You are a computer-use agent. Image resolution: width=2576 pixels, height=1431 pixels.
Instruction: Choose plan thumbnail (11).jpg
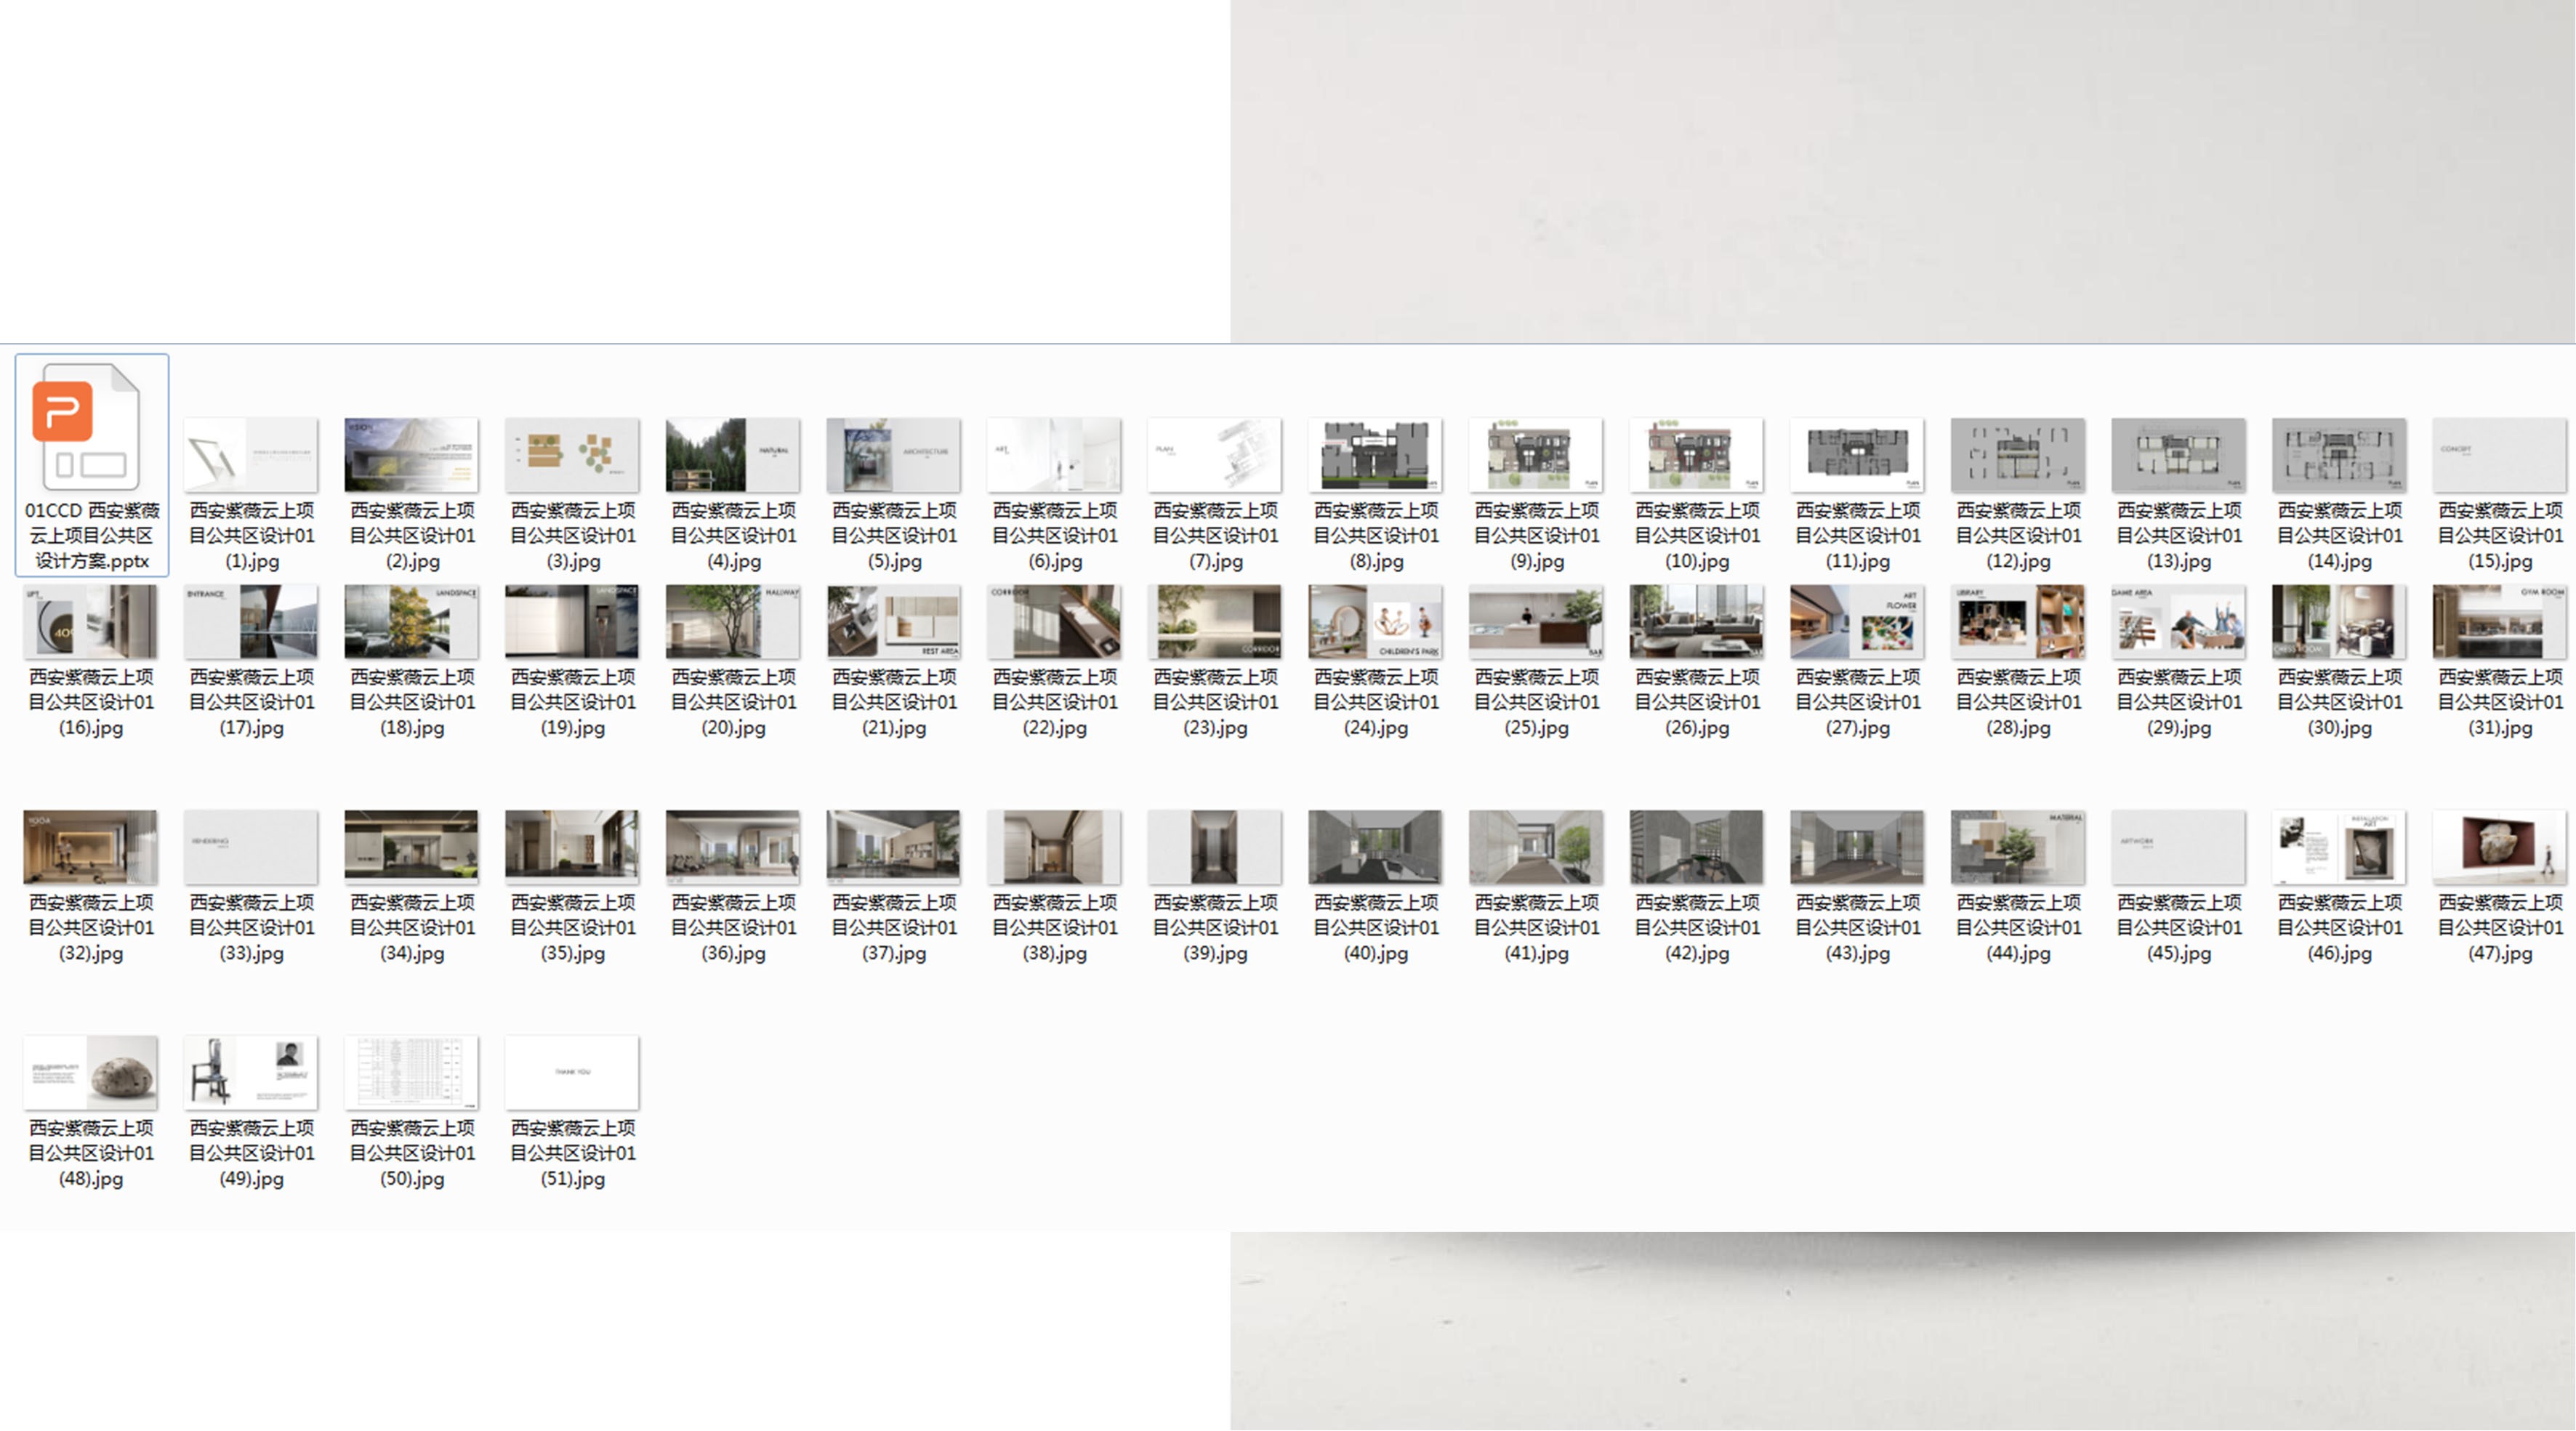click(1858, 455)
